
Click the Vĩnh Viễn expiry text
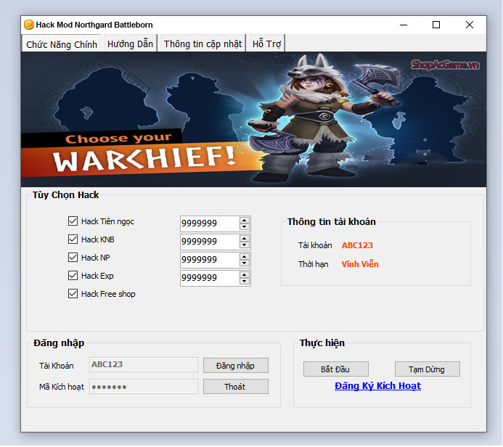pyautogui.click(x=360, y=264)
